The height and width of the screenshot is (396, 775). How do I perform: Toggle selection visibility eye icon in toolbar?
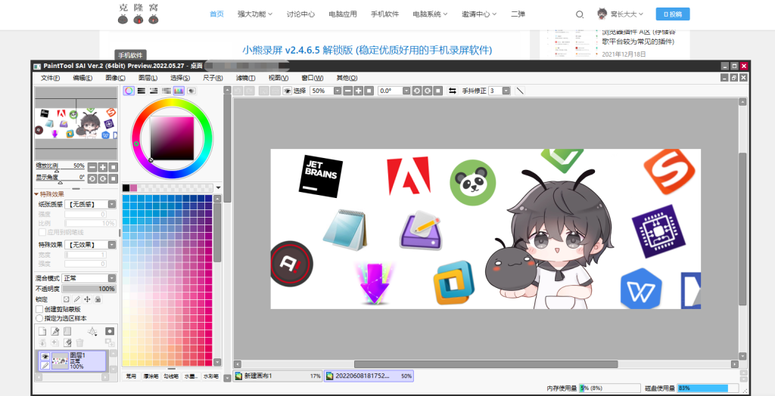tap(287, 91)
